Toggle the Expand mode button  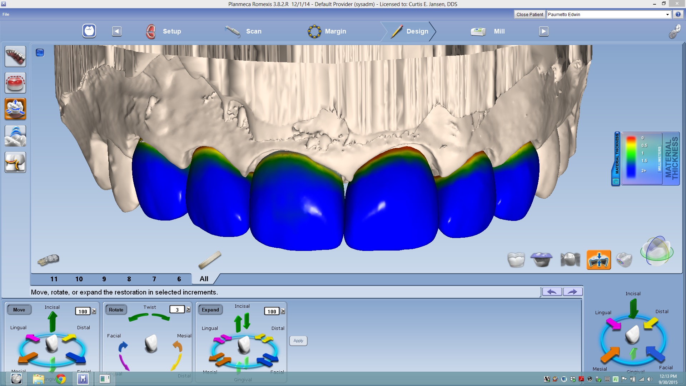pos(210,310)
